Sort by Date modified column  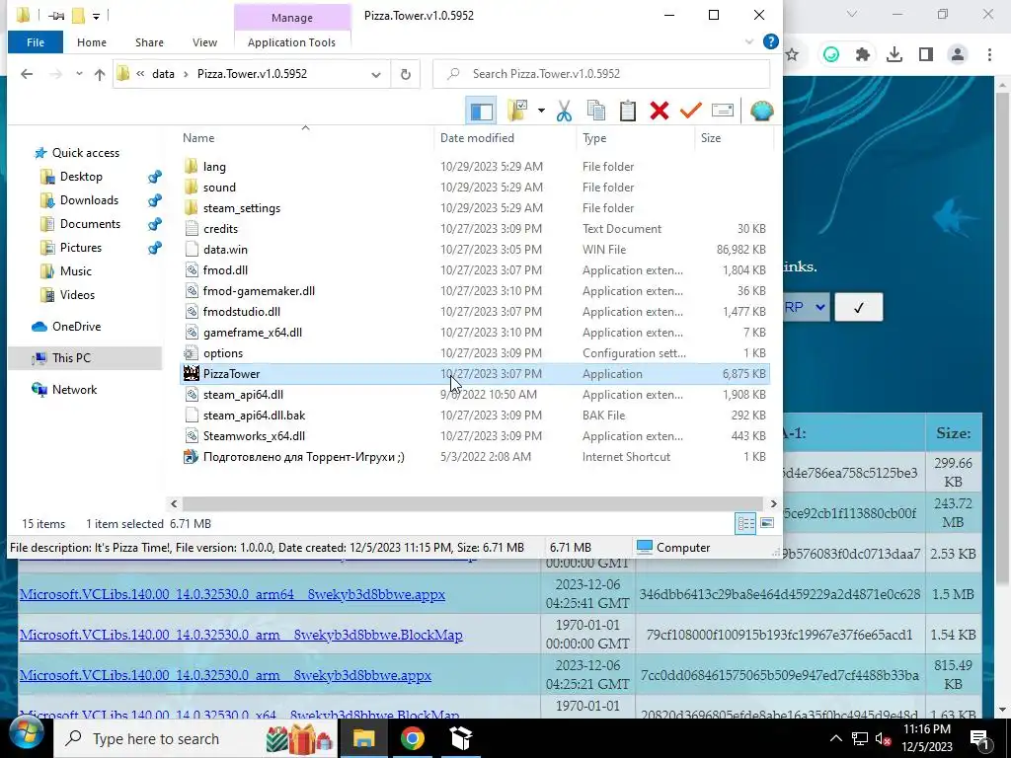(477, 138)
